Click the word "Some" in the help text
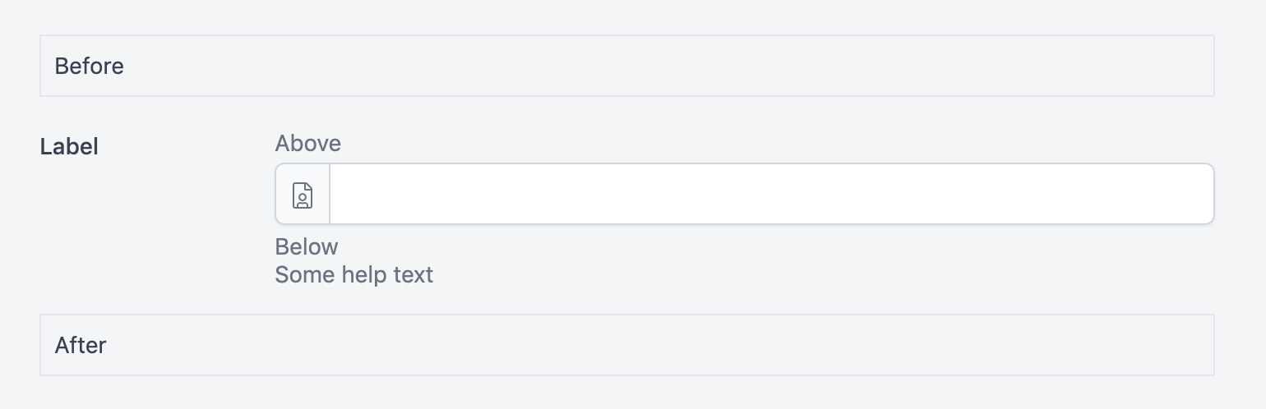This screenshot has height=409, width=1266. pos(299,274)
